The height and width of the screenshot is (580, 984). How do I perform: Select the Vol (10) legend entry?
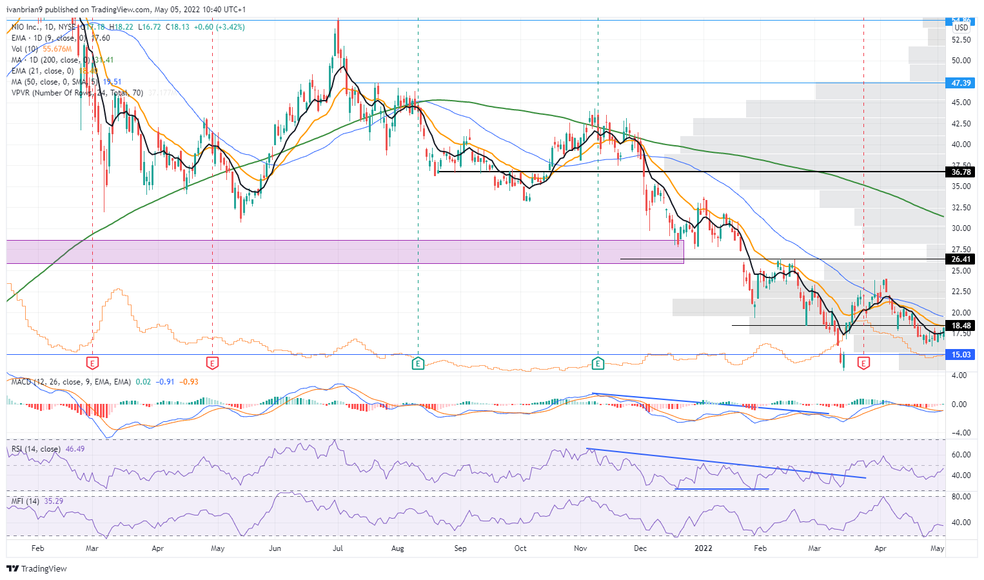(x=26, y=49)
